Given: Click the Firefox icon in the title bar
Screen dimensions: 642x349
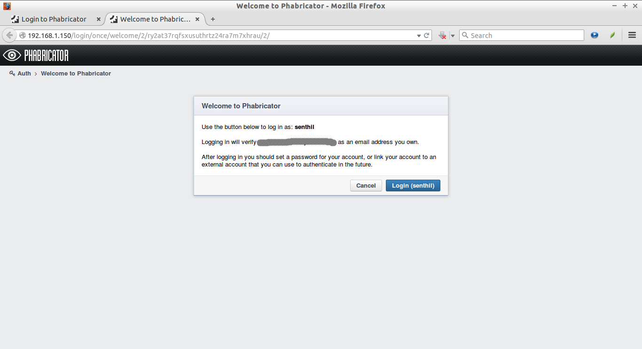Looking at the screenshot, I should (x=7, y=6).
